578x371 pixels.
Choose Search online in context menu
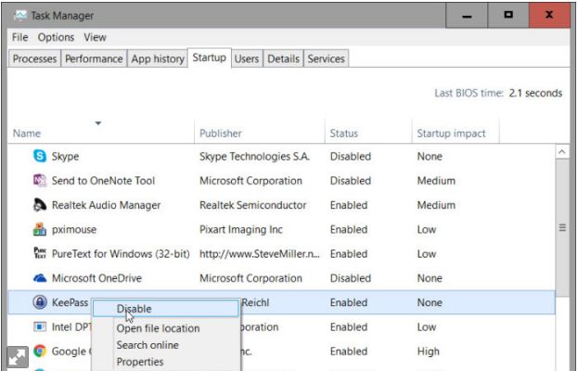coord(148,345)
